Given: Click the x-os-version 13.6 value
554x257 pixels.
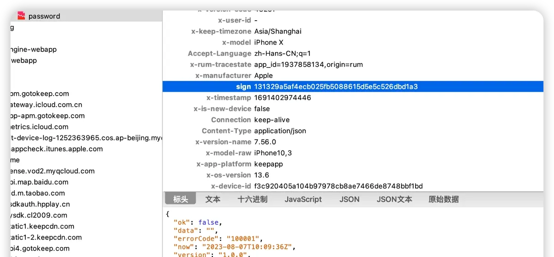Looking at the screenshot, I should 262,175.
